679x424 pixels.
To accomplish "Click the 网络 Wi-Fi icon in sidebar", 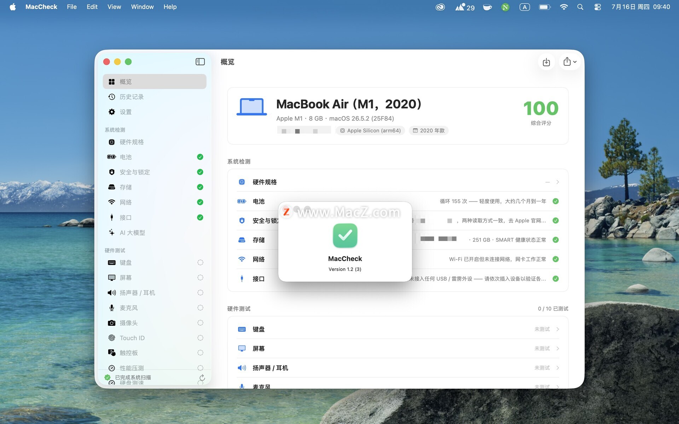I will 112,202.
